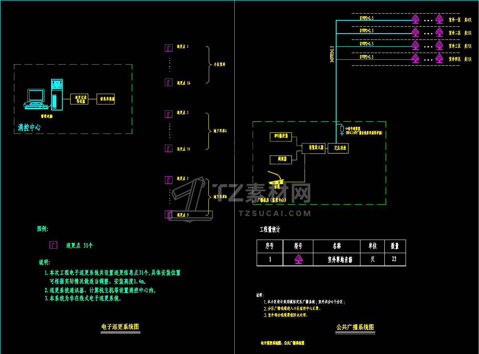Click the legend patrol point symbol beside 巡更点 31个

tap(53, 245)
